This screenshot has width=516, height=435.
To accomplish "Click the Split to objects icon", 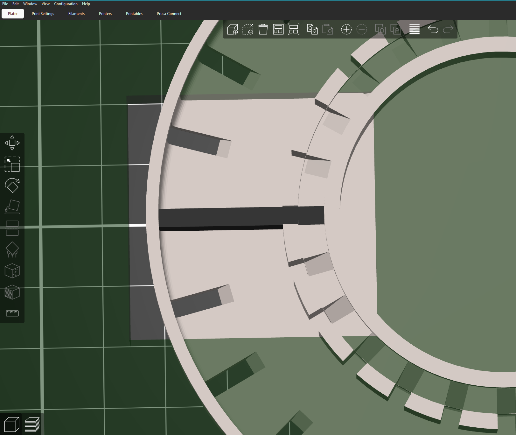I will [380, 29].
